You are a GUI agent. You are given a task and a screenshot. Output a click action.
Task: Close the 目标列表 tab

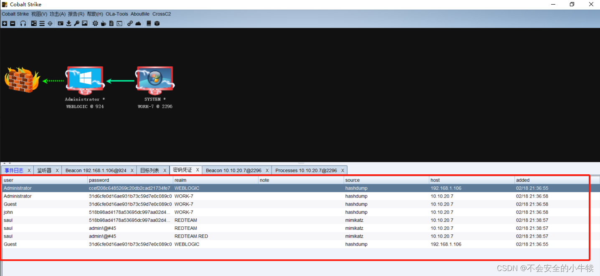pos(165,171)
